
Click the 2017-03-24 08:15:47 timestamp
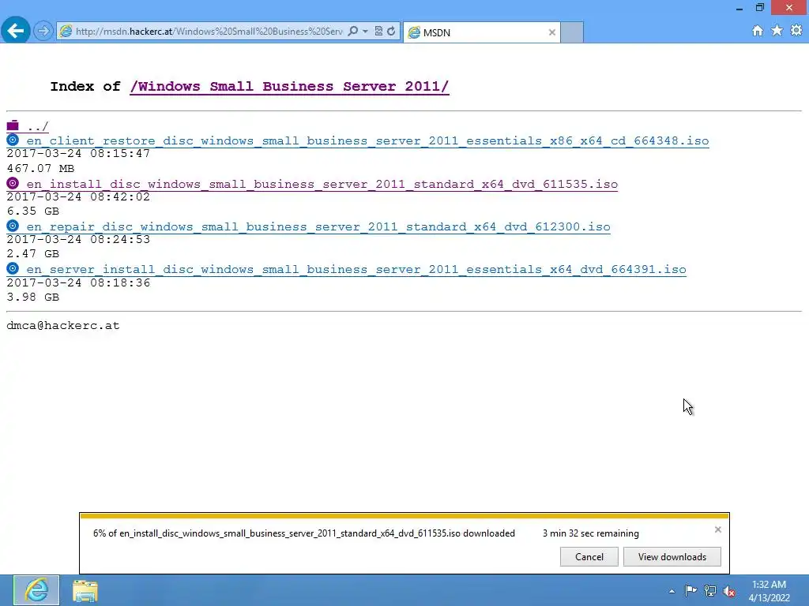coord(78,154)
